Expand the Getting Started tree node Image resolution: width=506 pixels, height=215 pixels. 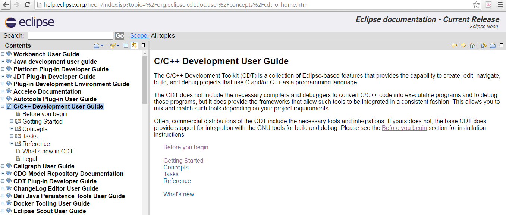pyautogui.click(x=12, y=121)
